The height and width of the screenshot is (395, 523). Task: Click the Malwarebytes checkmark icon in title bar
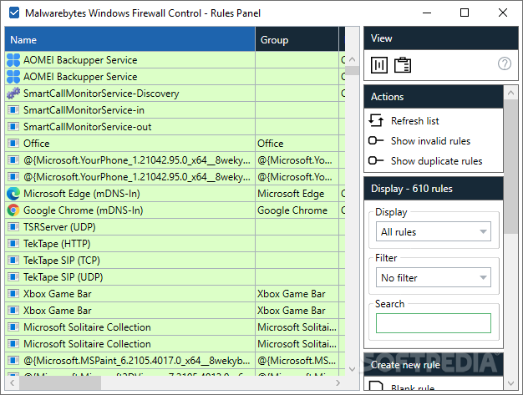click(14, 13)
